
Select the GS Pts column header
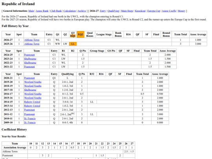[x=111, y=51]
